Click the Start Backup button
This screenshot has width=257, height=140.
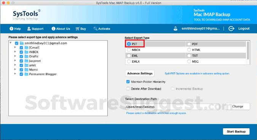click(x=236, y=132)
